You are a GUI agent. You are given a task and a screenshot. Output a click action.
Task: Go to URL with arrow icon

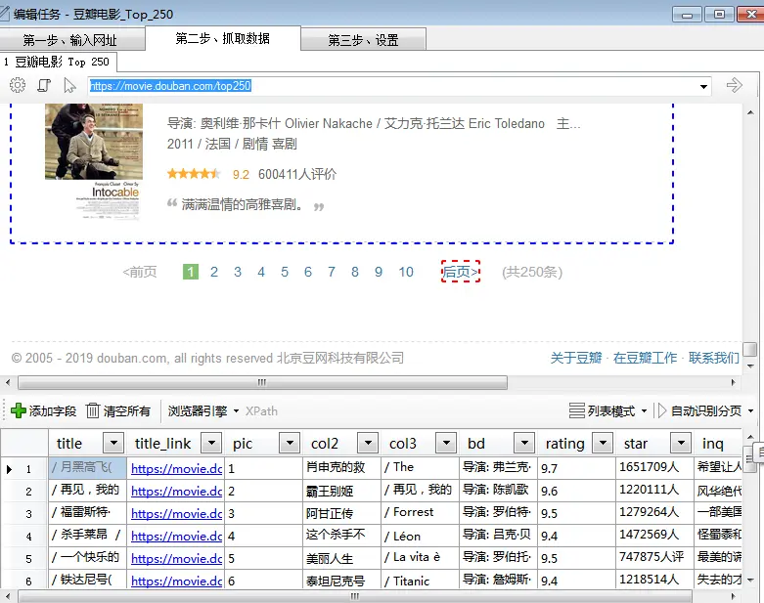(734, 85)
